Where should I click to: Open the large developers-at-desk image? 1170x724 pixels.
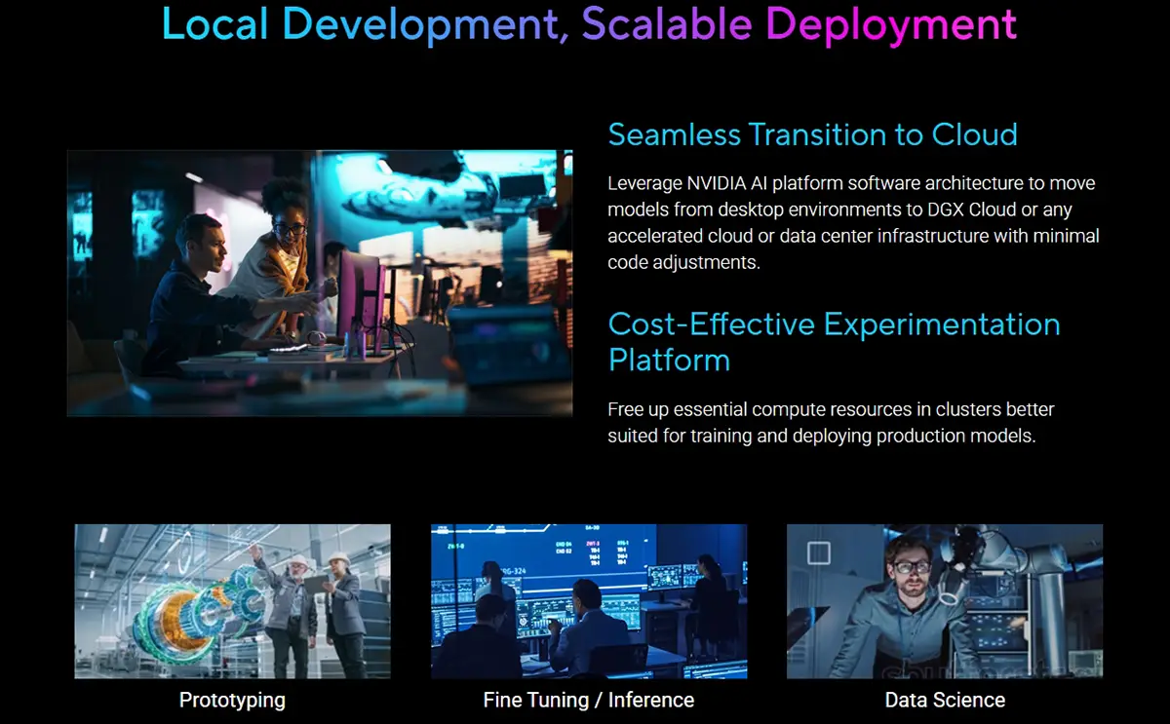pyautogui.click(x=320, y=283)
